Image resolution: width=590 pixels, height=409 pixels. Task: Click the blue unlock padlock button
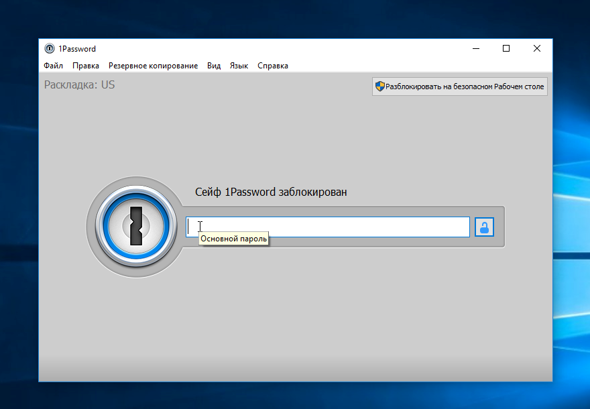[484, 227]
